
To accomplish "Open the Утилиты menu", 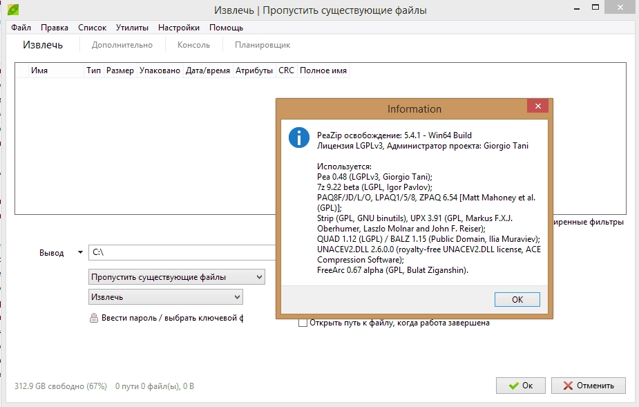I will tap(132, 28).
